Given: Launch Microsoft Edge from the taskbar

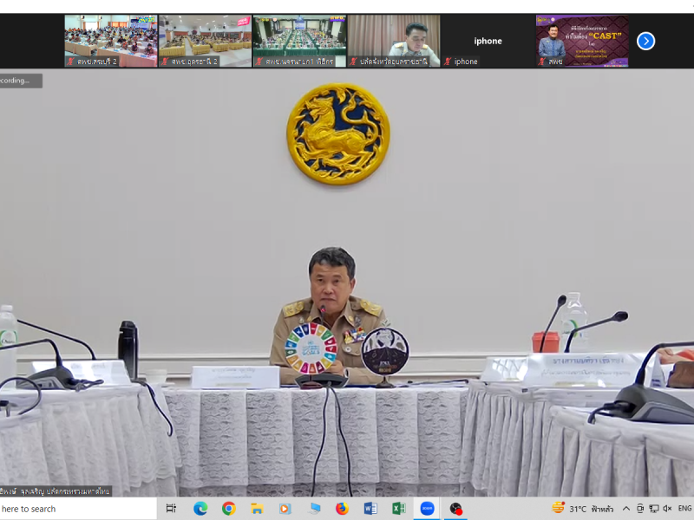Looking at the screenshot, I should click(200, 509).
